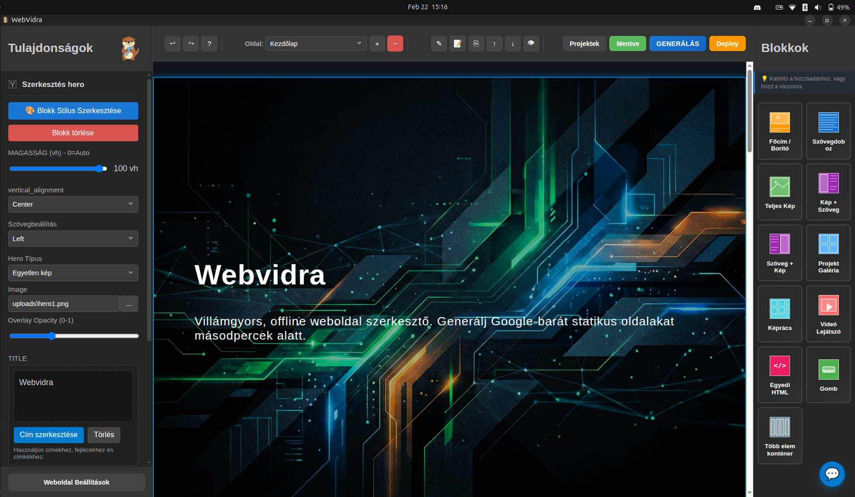Viewport: 855px width, 497px height.
Task: Select the undo arrow in the toolbar
Action: click(172, 43)
